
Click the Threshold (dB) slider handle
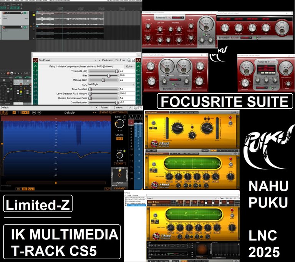[x=117, y=71]
